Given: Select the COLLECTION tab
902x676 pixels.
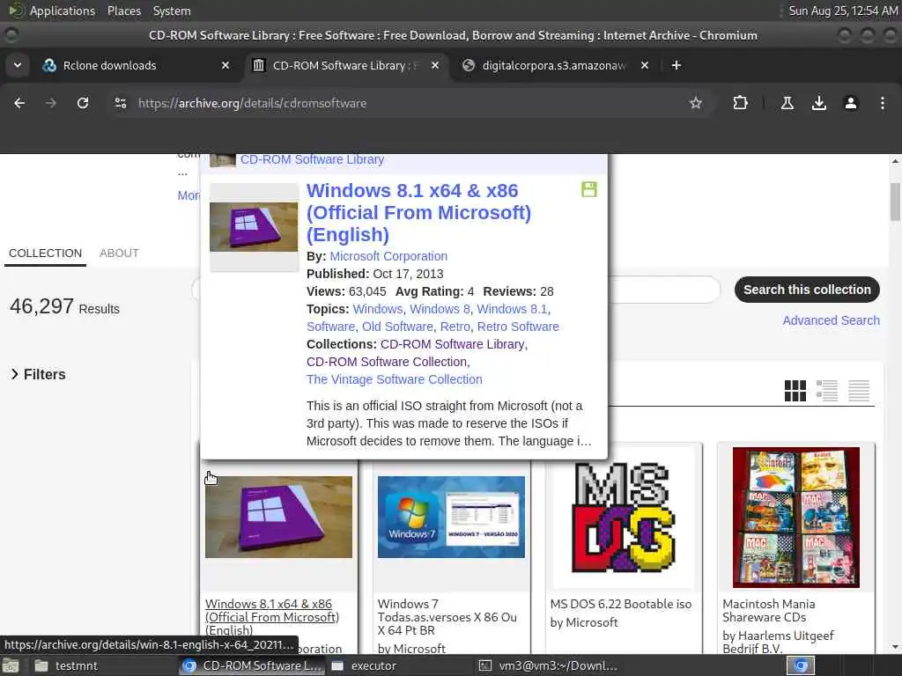Looking at the screenshot, I should click(46, 253).
